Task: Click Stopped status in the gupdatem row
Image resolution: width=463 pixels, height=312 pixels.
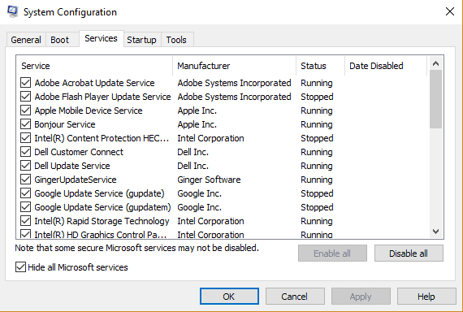Action: pos(317,207)
